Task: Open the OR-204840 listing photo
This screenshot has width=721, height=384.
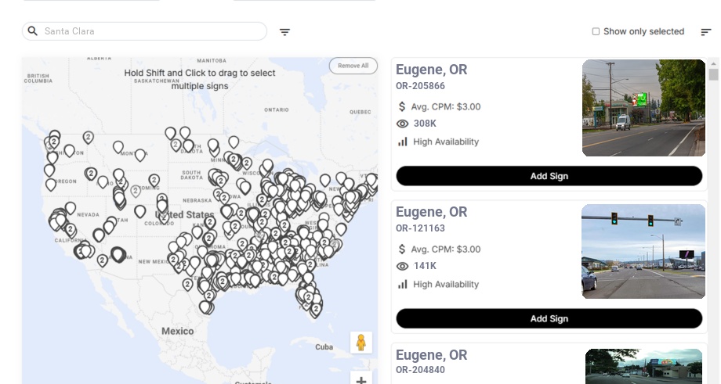Action: tap(643, 366)
